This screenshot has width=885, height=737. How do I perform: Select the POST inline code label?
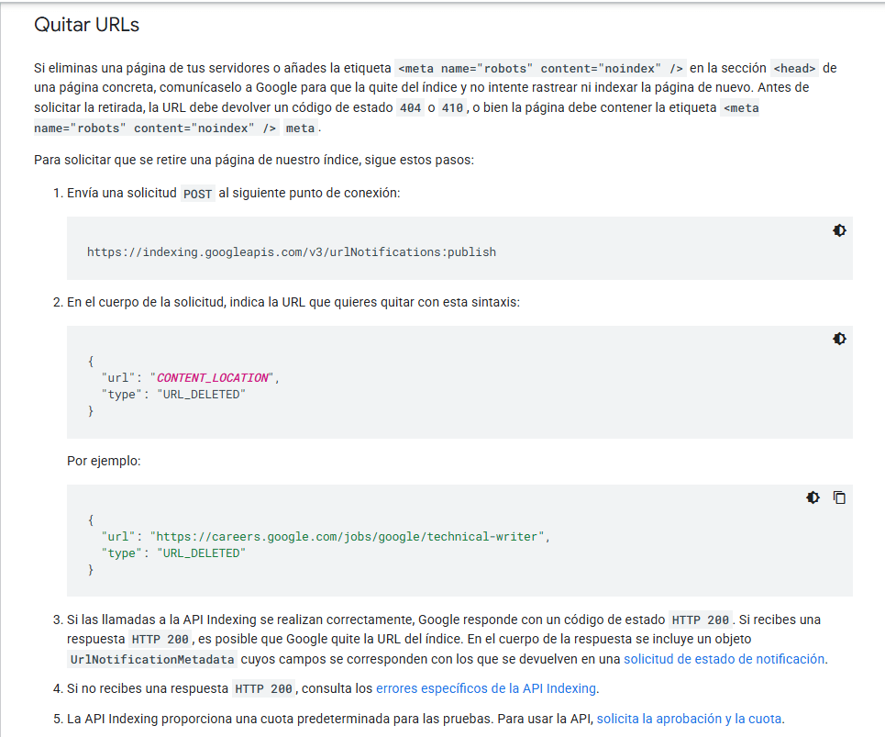point(197,194)
